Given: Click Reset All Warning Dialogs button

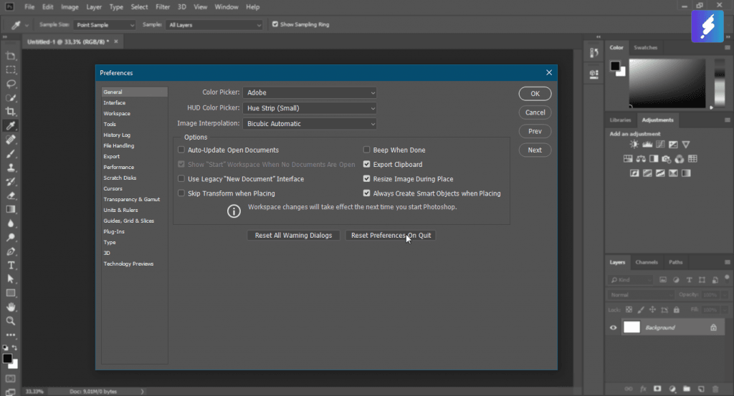Looking at the screenshot, I should click(x=293, y=236).
